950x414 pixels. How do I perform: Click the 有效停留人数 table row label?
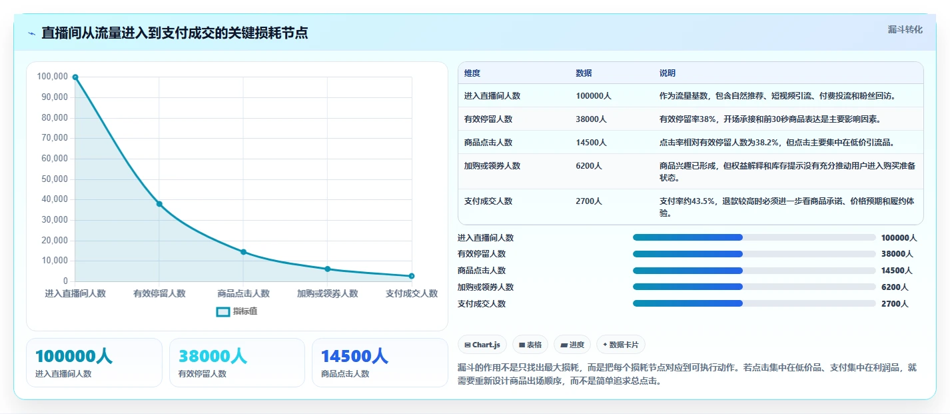[488, 119]
